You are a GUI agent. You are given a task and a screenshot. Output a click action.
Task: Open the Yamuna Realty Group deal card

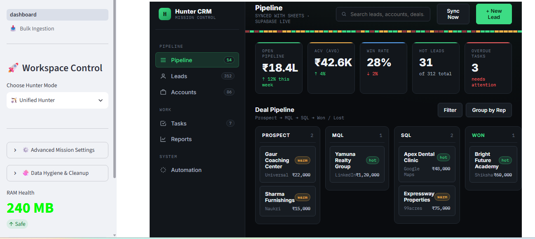tap(357, 164)
